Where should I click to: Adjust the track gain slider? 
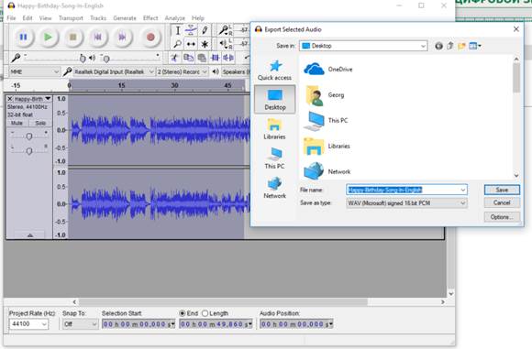coord(29,136)
